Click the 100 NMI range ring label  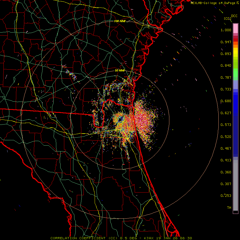pyautogui.click(x=119, y=21)
